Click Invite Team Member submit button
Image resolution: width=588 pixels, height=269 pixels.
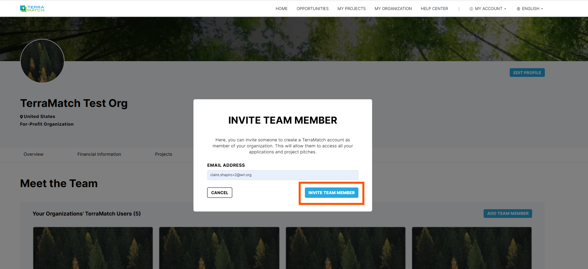pyautogui.click(x=331, y=192)
